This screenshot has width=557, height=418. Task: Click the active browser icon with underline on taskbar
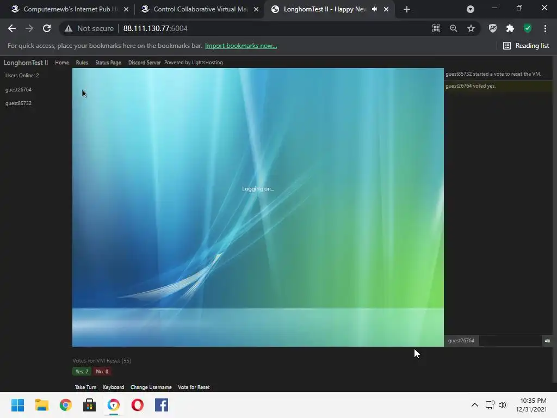click(114, 405)
